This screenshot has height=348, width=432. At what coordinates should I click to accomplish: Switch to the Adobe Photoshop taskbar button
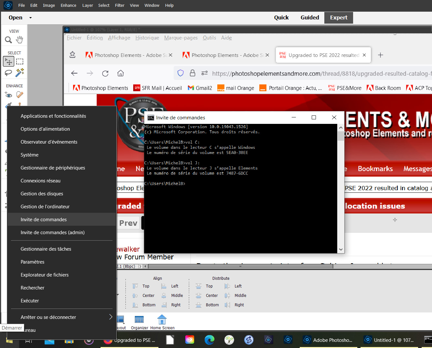click(x=328, y=340)
